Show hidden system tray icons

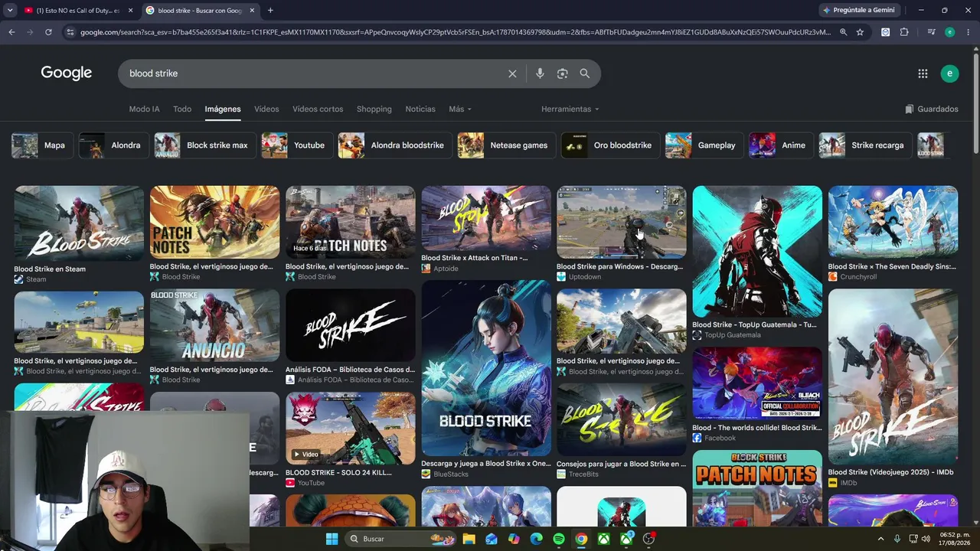[880, 539]
